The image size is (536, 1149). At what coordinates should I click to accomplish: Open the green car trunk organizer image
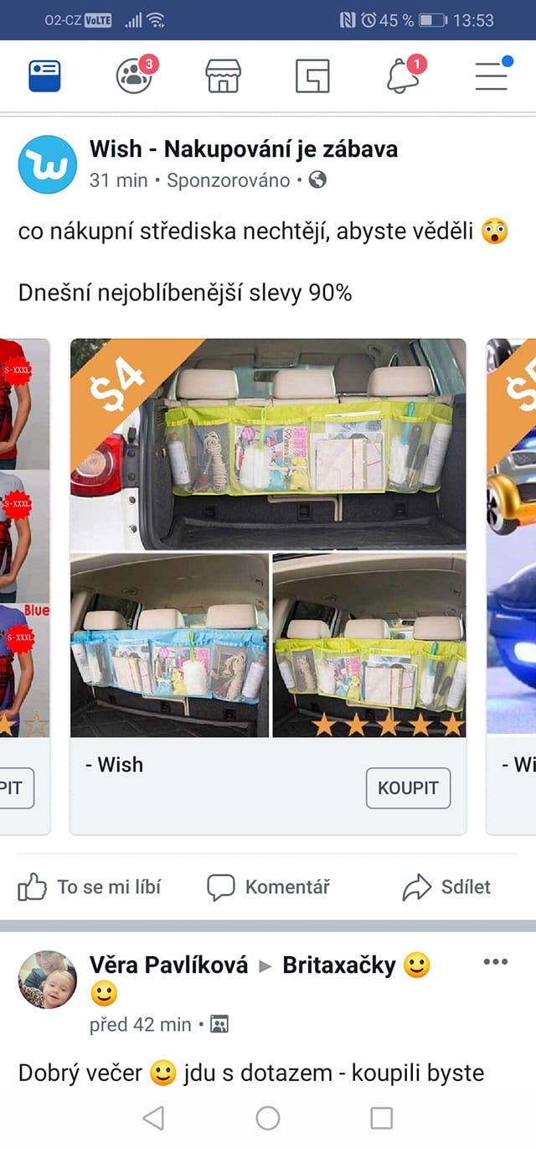coord(268,444)
